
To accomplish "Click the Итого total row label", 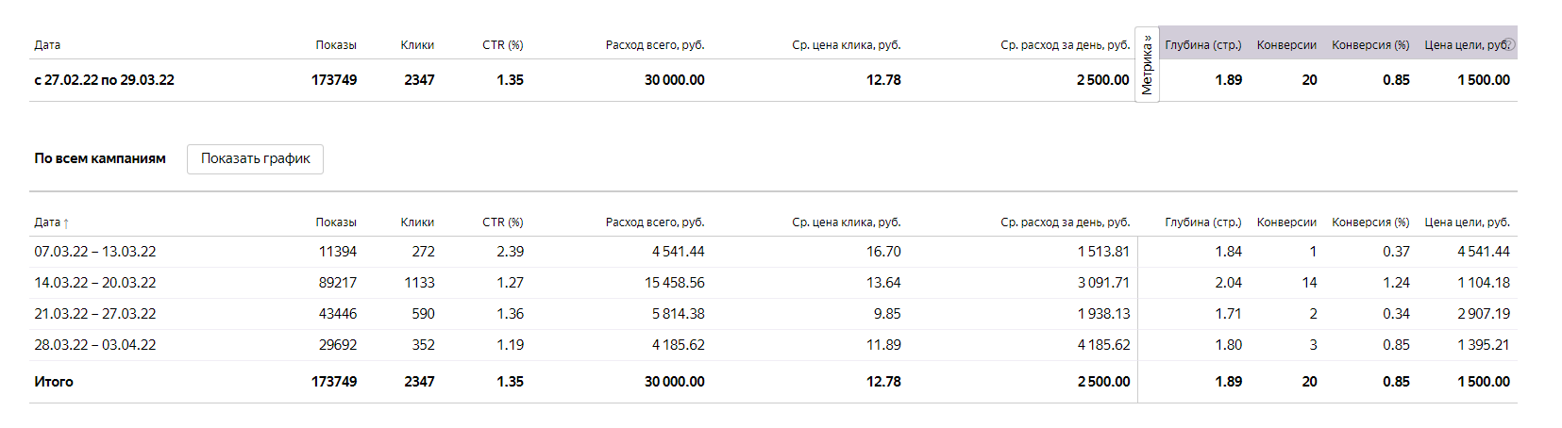I will pyautogui.click(x=54, y=382).
